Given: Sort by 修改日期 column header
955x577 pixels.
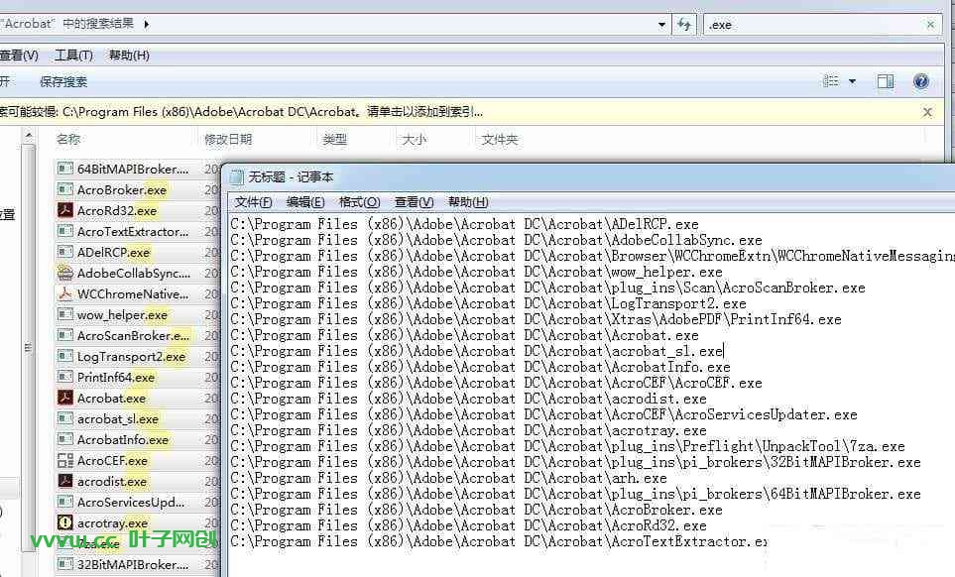Looking at the screenshot, I should 228,140.
